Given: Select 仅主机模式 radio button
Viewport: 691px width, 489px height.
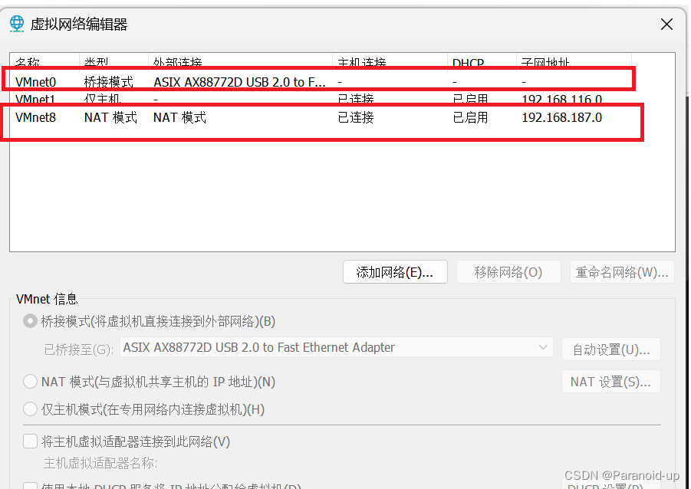Looking at the screenshot, I should [30, 409].
